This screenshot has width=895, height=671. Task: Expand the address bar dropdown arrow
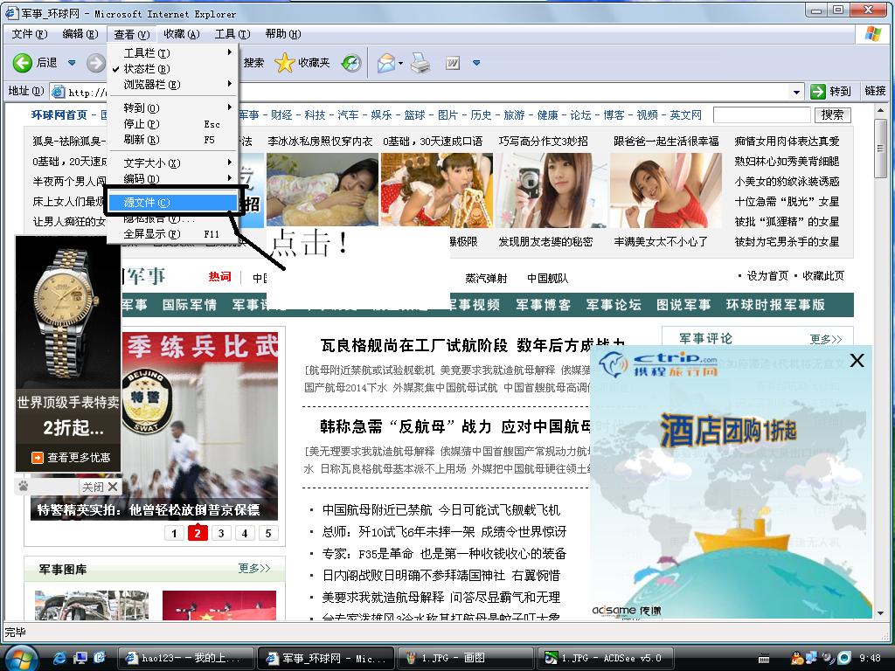pyautogui.click(x=796, y=92)
